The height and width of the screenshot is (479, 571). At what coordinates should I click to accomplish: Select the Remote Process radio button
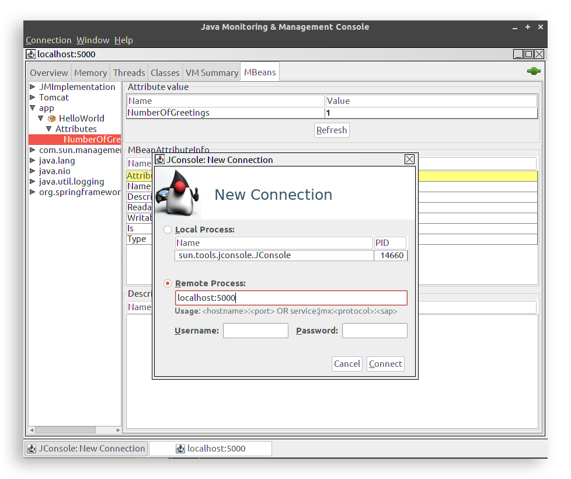pos(168,283)
